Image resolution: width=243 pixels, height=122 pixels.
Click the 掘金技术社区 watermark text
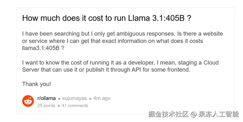click(x=168, y=114)
